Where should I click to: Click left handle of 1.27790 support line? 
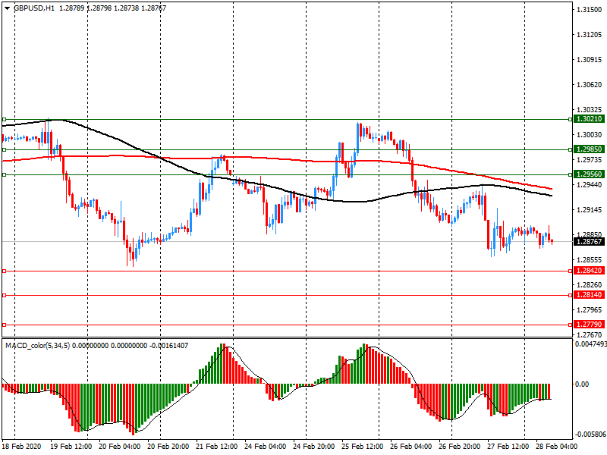(x=4, y=325)
